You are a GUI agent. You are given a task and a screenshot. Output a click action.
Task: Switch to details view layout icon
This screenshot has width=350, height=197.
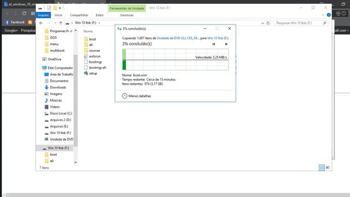(322, 167)
